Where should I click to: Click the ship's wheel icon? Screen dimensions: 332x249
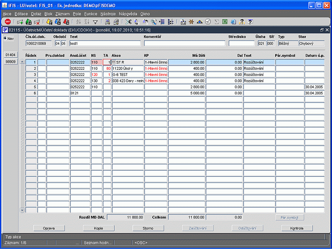[191, 22]
